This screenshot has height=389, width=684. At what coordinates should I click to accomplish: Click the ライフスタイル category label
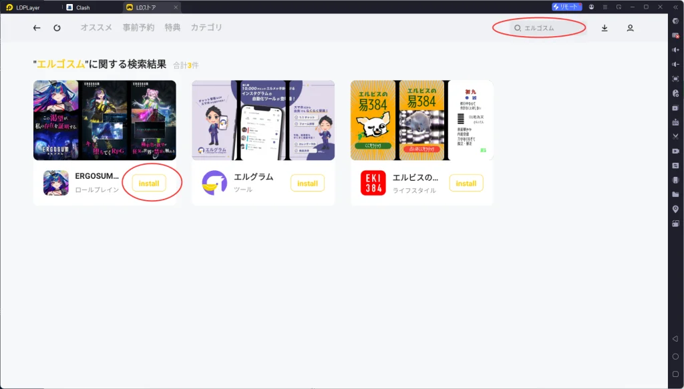pos(414,190)
